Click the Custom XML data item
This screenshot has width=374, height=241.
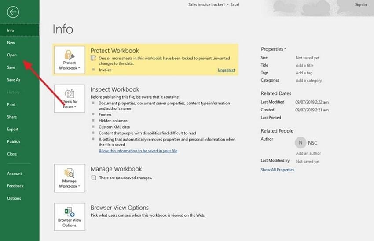[114, 127]
